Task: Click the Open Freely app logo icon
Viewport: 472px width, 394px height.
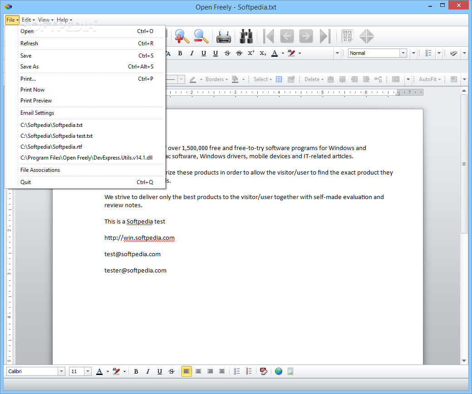Action: tap(8, 7)
